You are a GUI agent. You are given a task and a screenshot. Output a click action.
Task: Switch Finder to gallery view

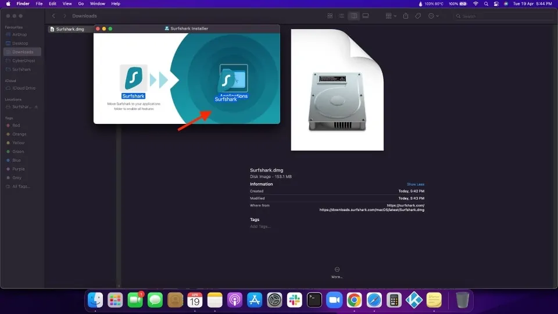pos(366,16)
